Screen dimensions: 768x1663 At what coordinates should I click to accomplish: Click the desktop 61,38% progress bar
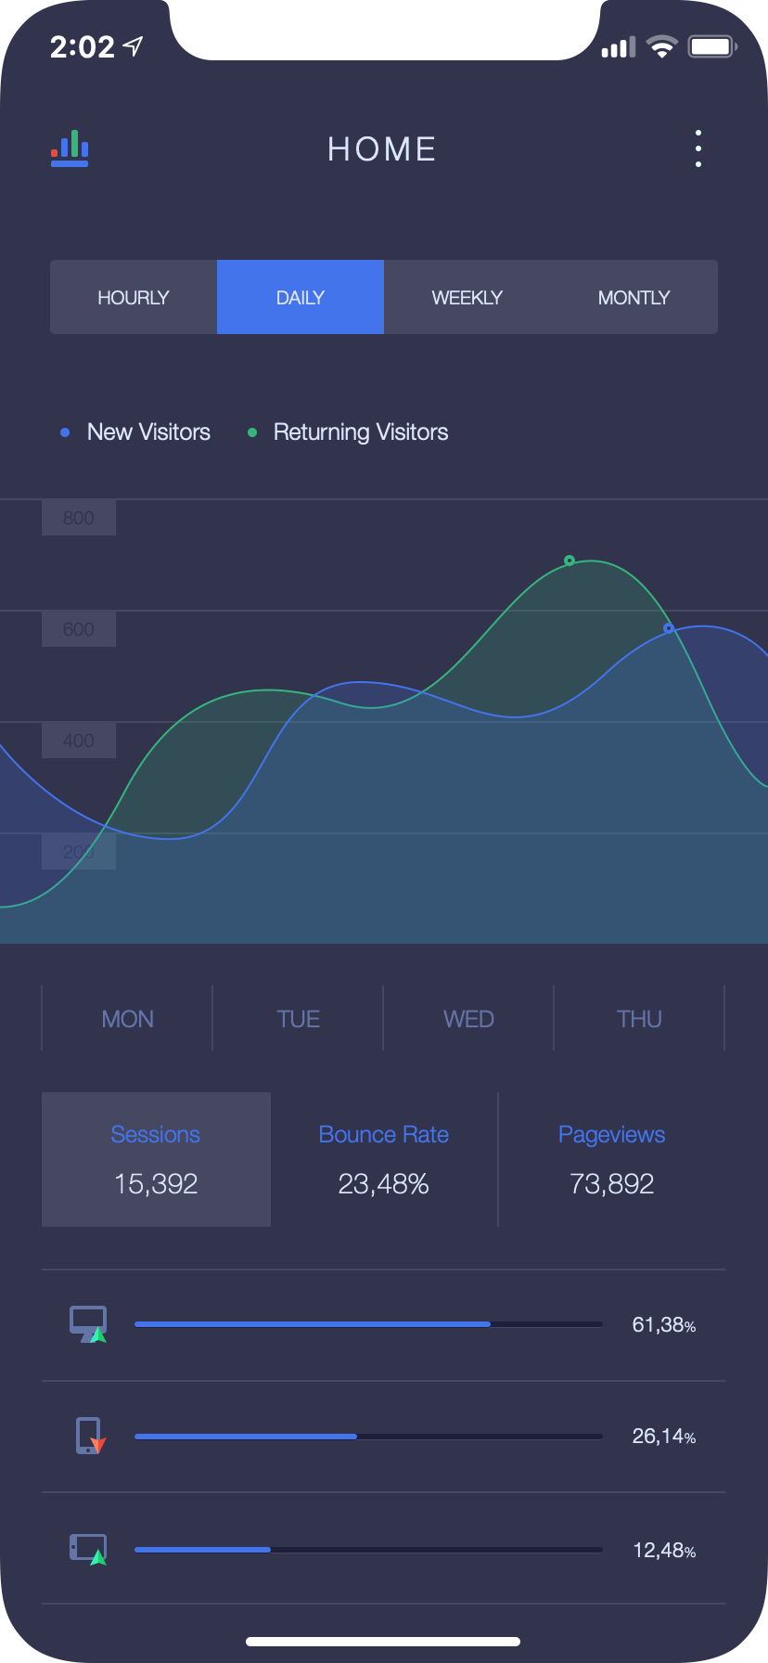point(369,1324)
